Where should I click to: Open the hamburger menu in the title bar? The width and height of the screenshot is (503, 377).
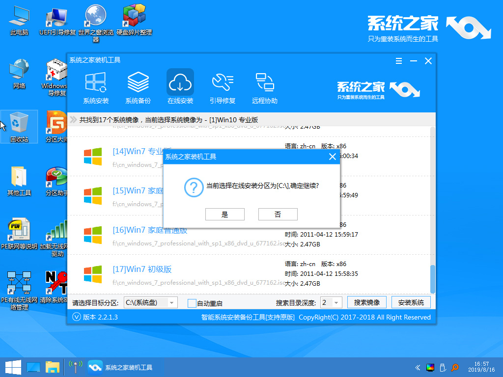pos(399,61)
